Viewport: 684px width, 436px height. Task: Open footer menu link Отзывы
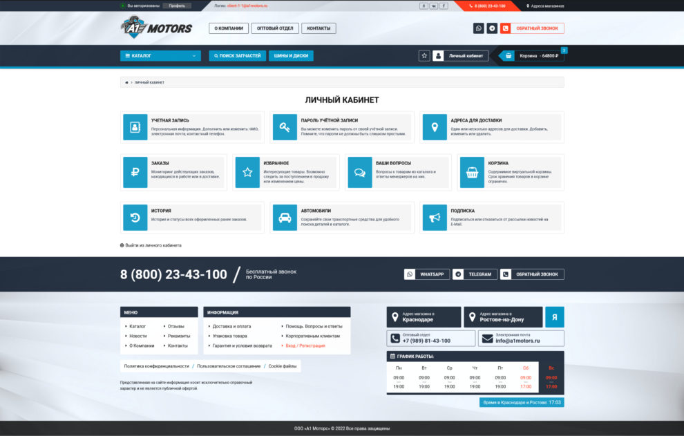click(x=175, y=326)
